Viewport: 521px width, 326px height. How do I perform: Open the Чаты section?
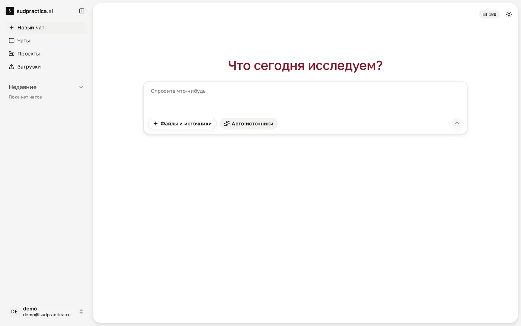point(46,41)
